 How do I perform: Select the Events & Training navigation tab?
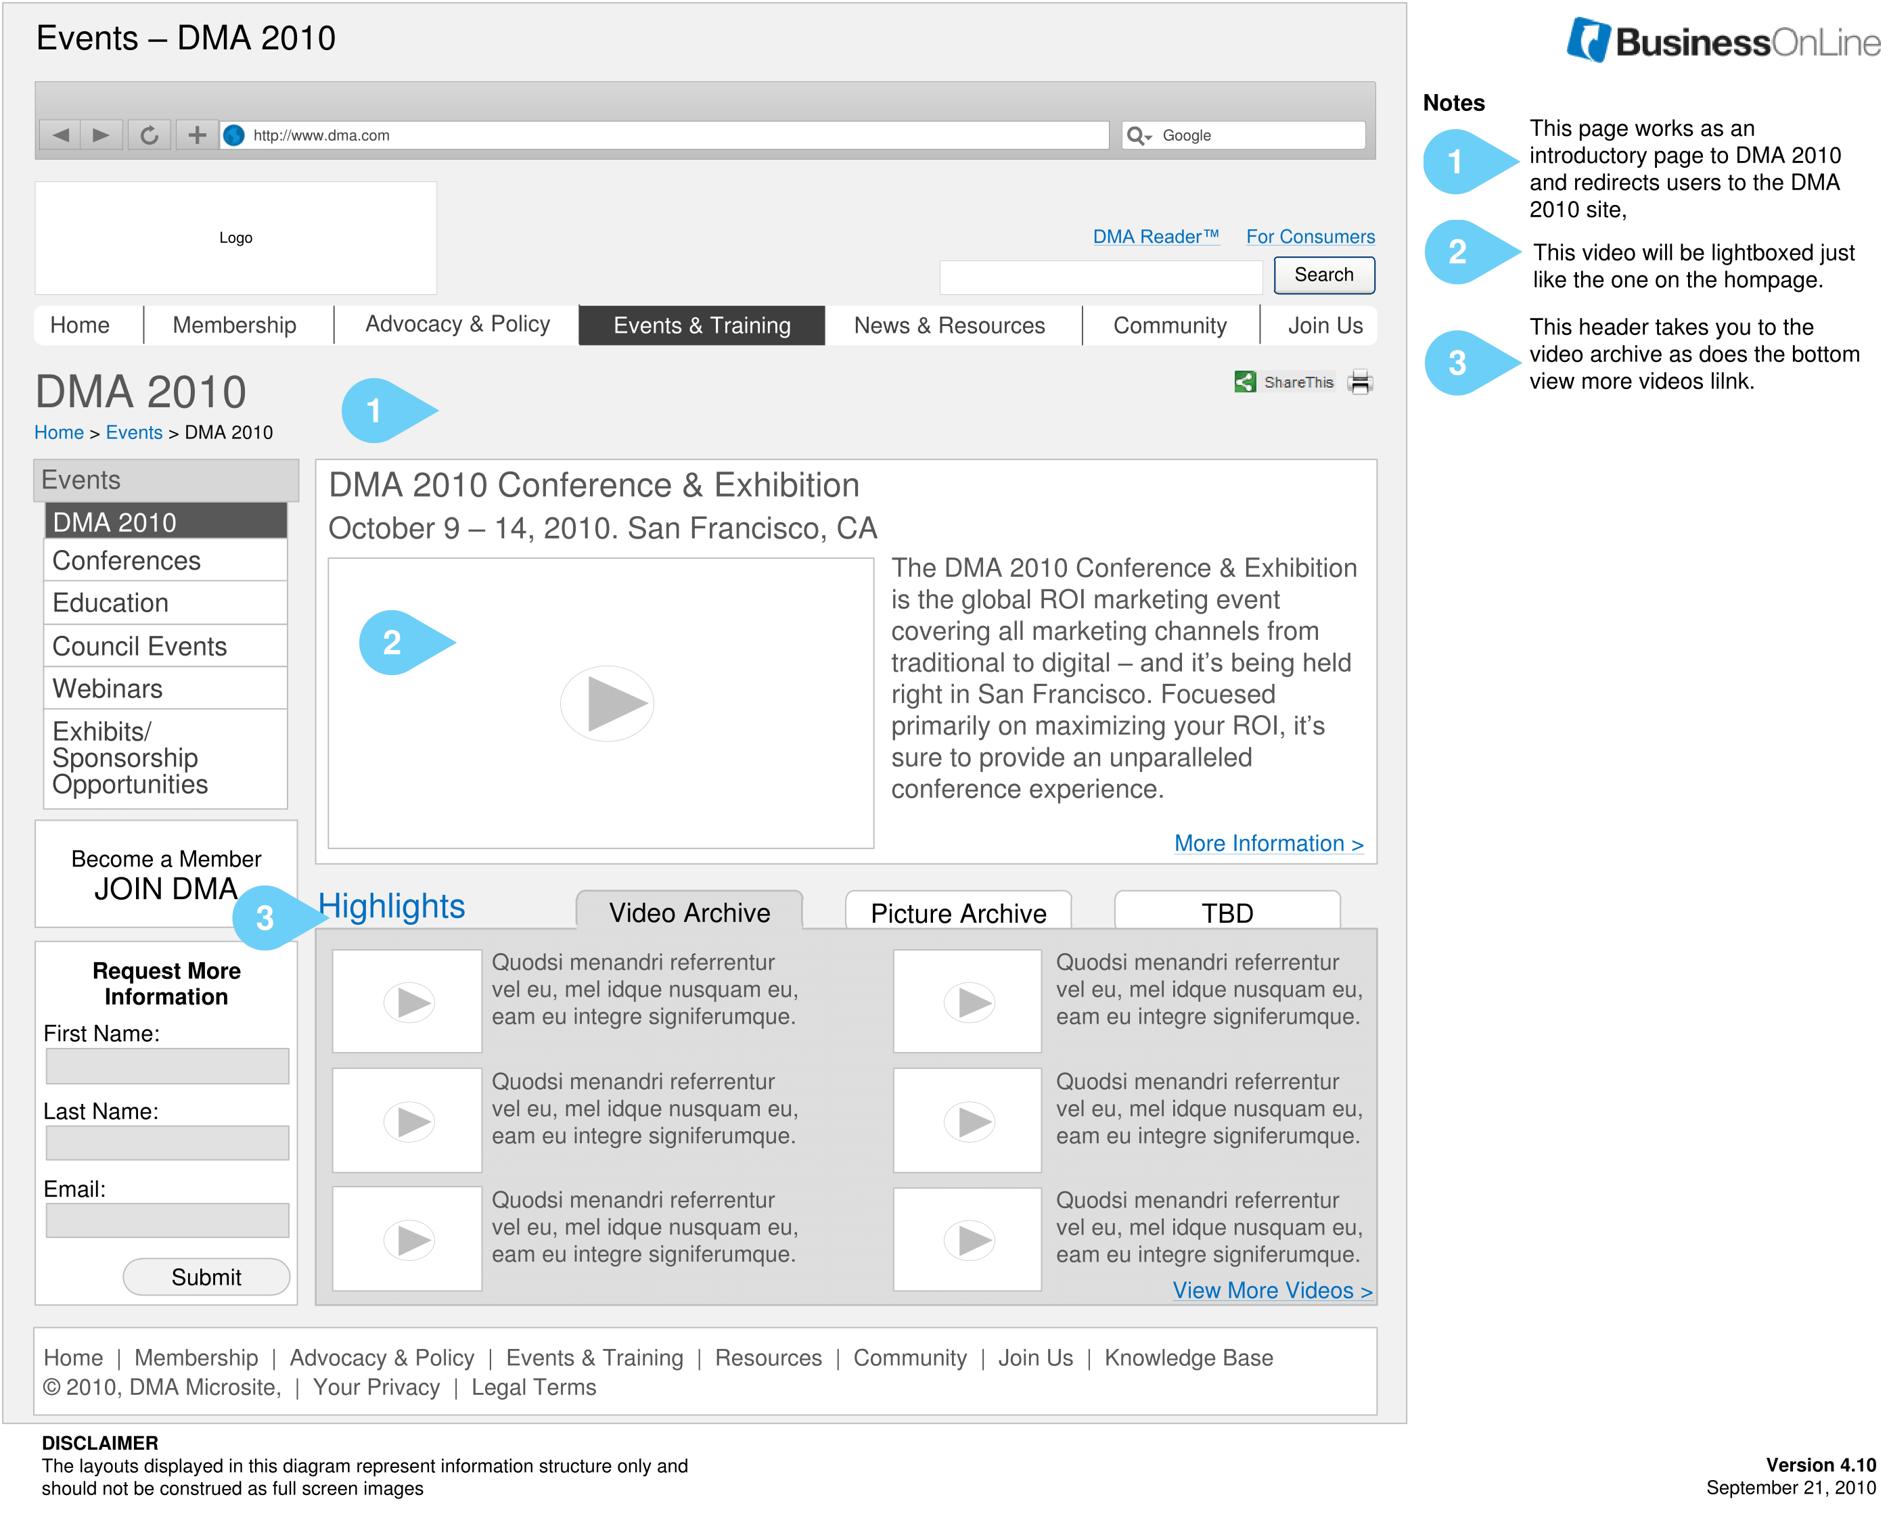click(702, 325)
